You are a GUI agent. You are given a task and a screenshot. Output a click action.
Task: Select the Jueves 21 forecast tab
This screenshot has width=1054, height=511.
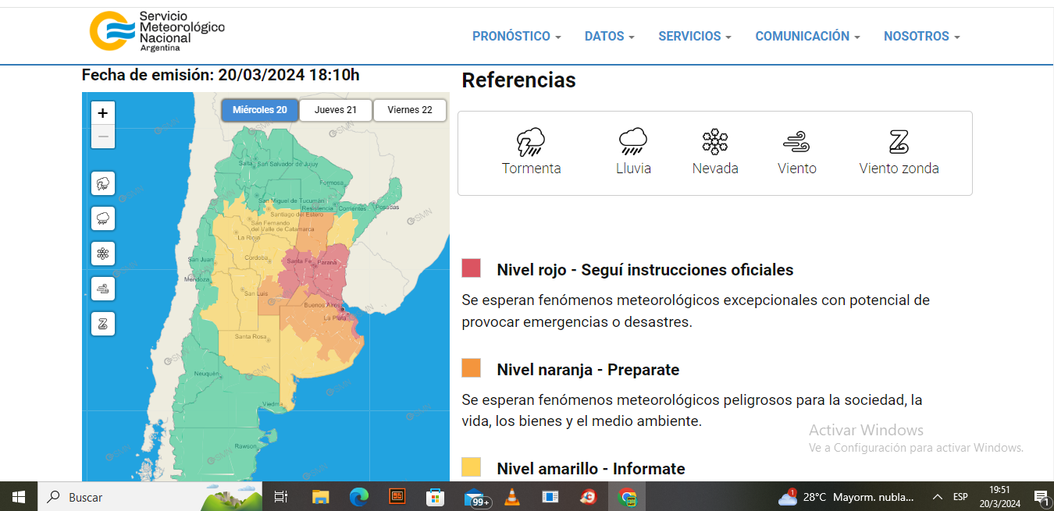pos(336,110)
